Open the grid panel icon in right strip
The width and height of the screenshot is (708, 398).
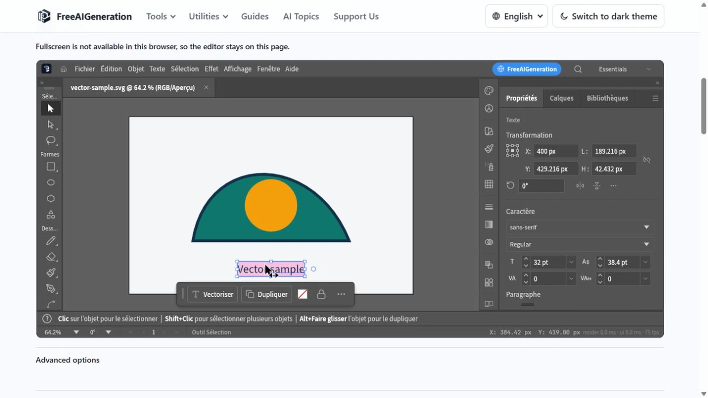click(489, 184)
